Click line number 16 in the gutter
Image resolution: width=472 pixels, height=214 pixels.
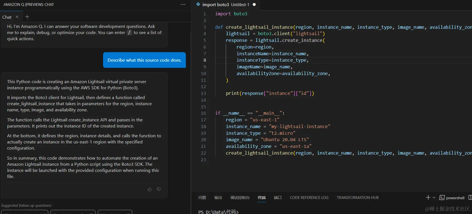click(203, 113)
